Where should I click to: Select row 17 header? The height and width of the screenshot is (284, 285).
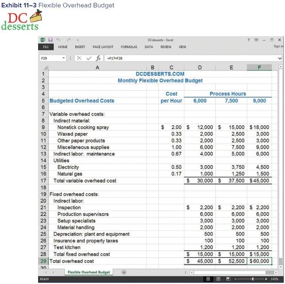click(x=43, y=181)
